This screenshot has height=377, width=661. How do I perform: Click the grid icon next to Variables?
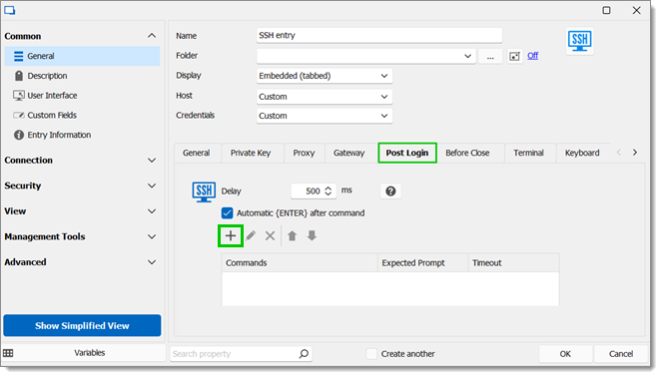[8, 353]
